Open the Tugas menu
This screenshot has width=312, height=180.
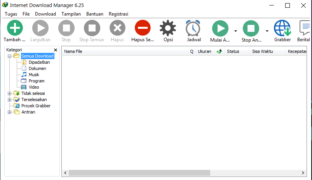(x=11, y=14)
